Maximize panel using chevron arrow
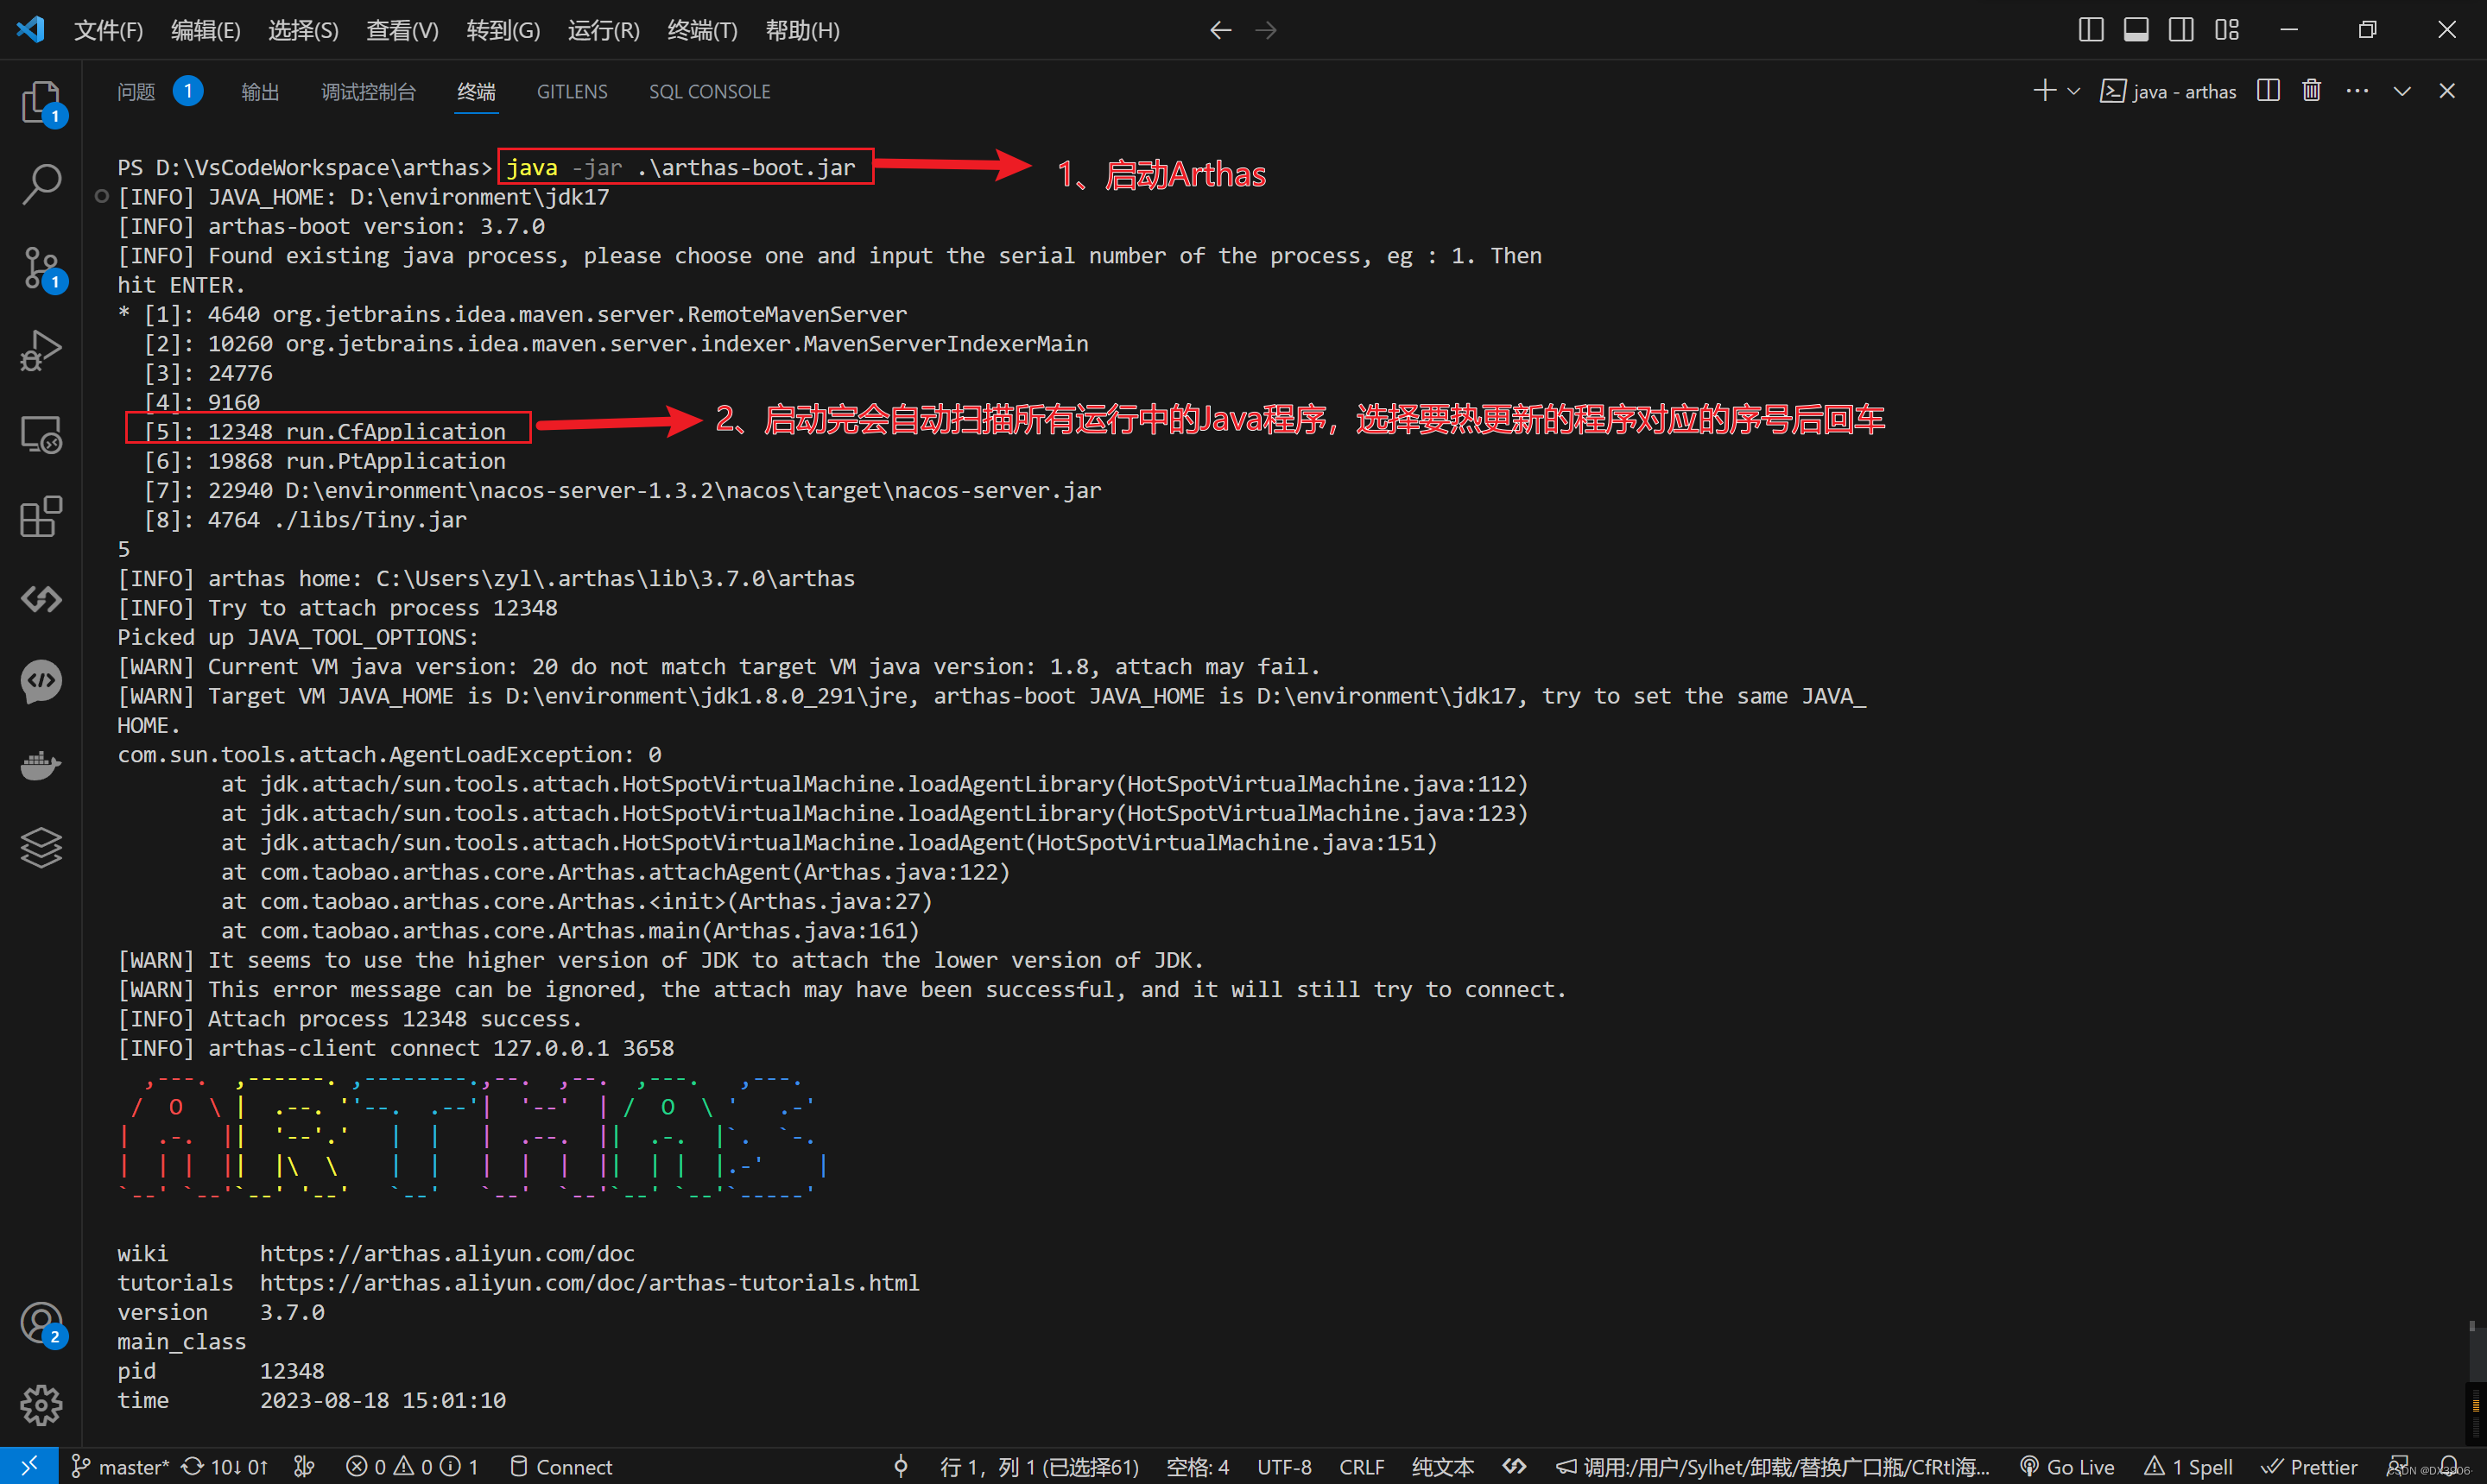This screenshot has width=2487, height=1484. (2402, 91)
